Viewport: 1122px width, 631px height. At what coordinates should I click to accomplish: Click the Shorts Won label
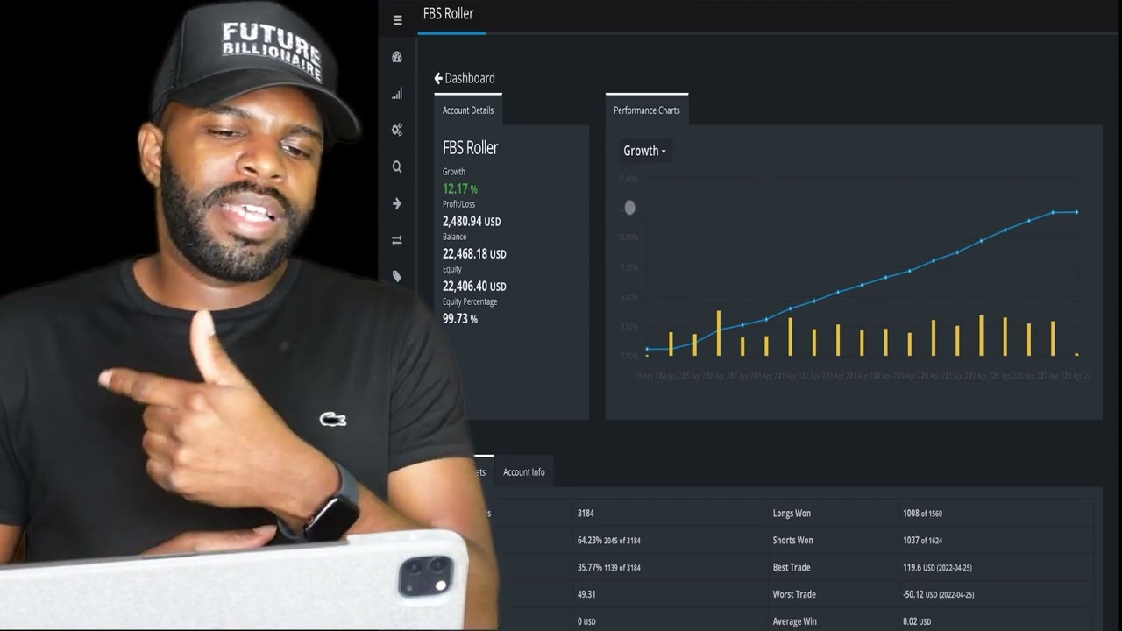792,541
